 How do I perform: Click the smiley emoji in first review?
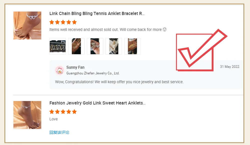tap(164, 29)
